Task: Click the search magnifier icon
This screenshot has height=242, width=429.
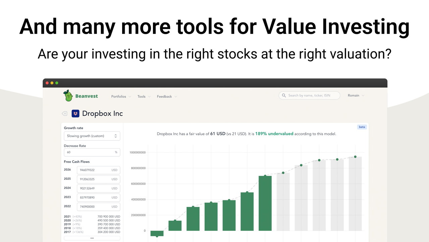Action: click(x=284, y=95)
